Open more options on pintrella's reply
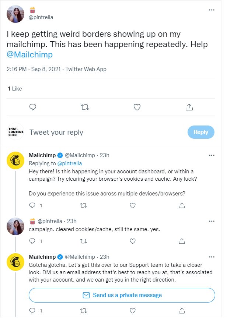This screenshot has height=318, width=227. pos(212,221)
